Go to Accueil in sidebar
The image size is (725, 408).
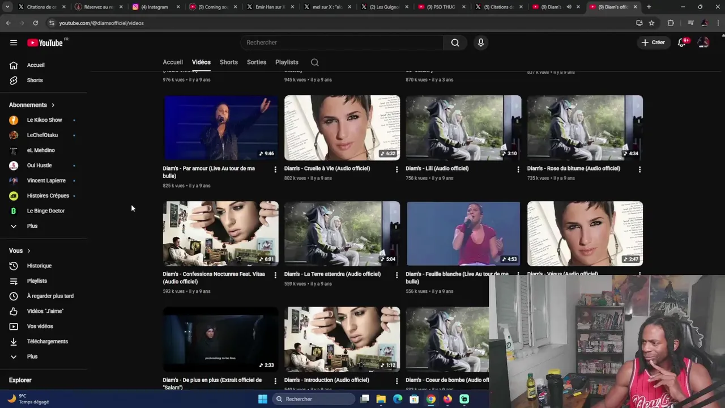coord(35,65)
